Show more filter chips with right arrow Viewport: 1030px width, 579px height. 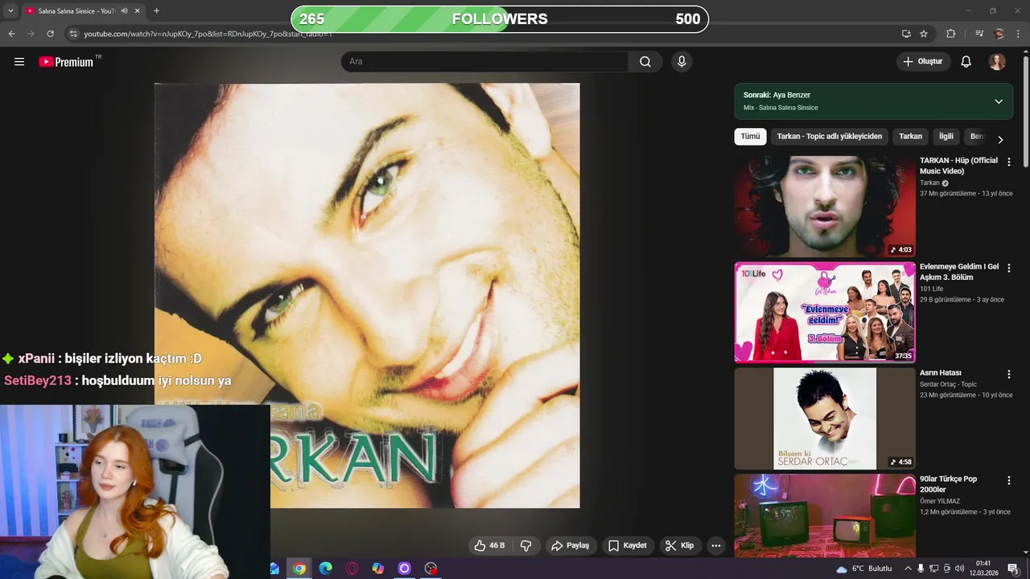(1000, 139)
